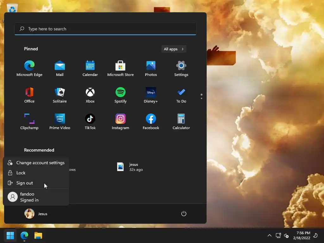This screenshot has height=243, width=324.
Task: Open Edge from the taskbar
Action: pyautogui.click(x=24, y=235)
